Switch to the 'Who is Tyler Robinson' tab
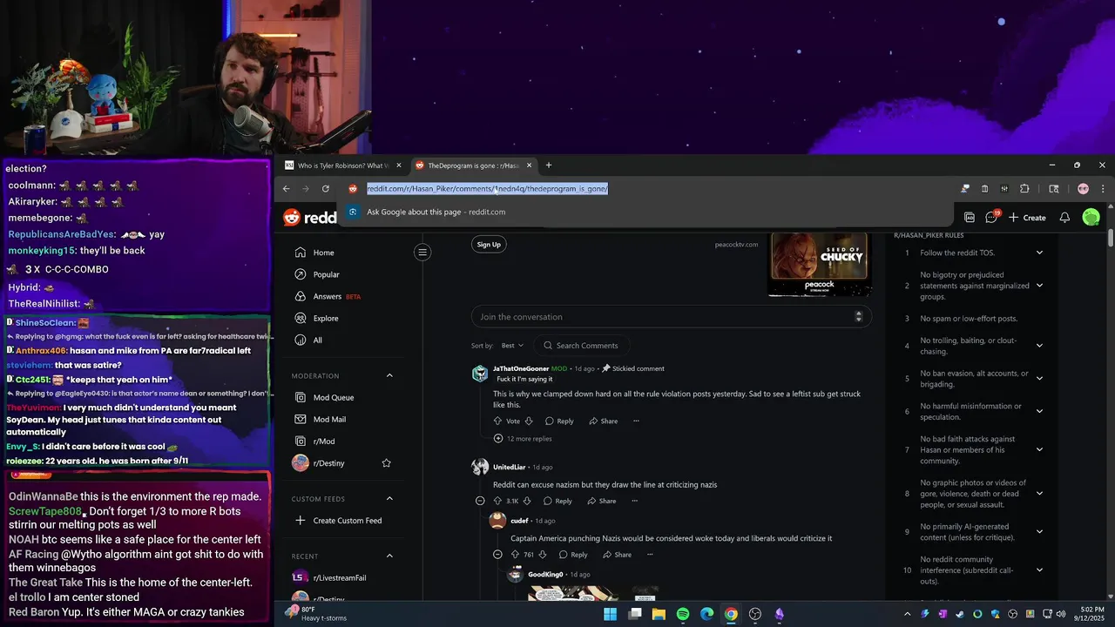This screenshot has height=627, width=1115. 344,165
